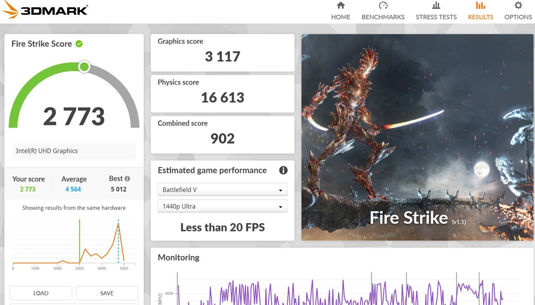Click the Options gear icon
Screen dimensions: 535x305
[518, 6]
